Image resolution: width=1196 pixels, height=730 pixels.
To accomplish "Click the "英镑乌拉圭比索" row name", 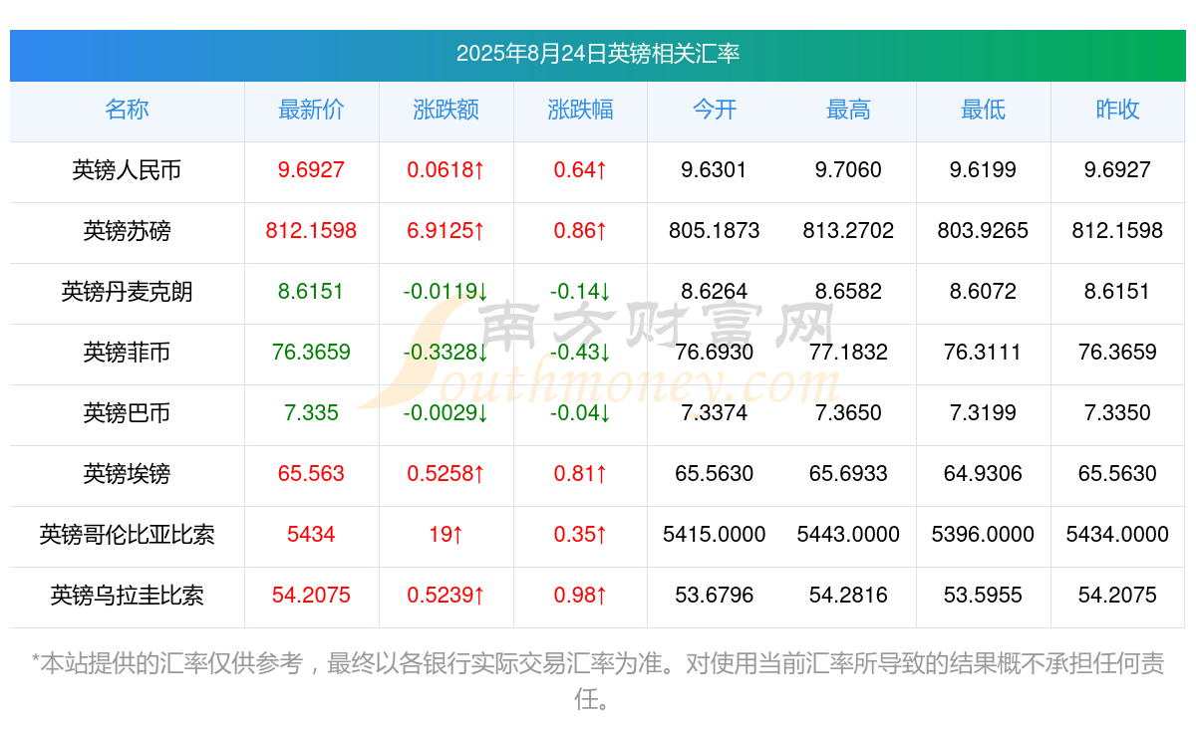I will [x=127, y=596].
